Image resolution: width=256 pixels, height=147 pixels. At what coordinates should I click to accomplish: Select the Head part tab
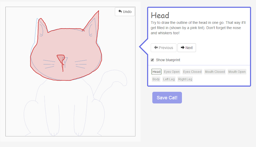pos(156,72)
